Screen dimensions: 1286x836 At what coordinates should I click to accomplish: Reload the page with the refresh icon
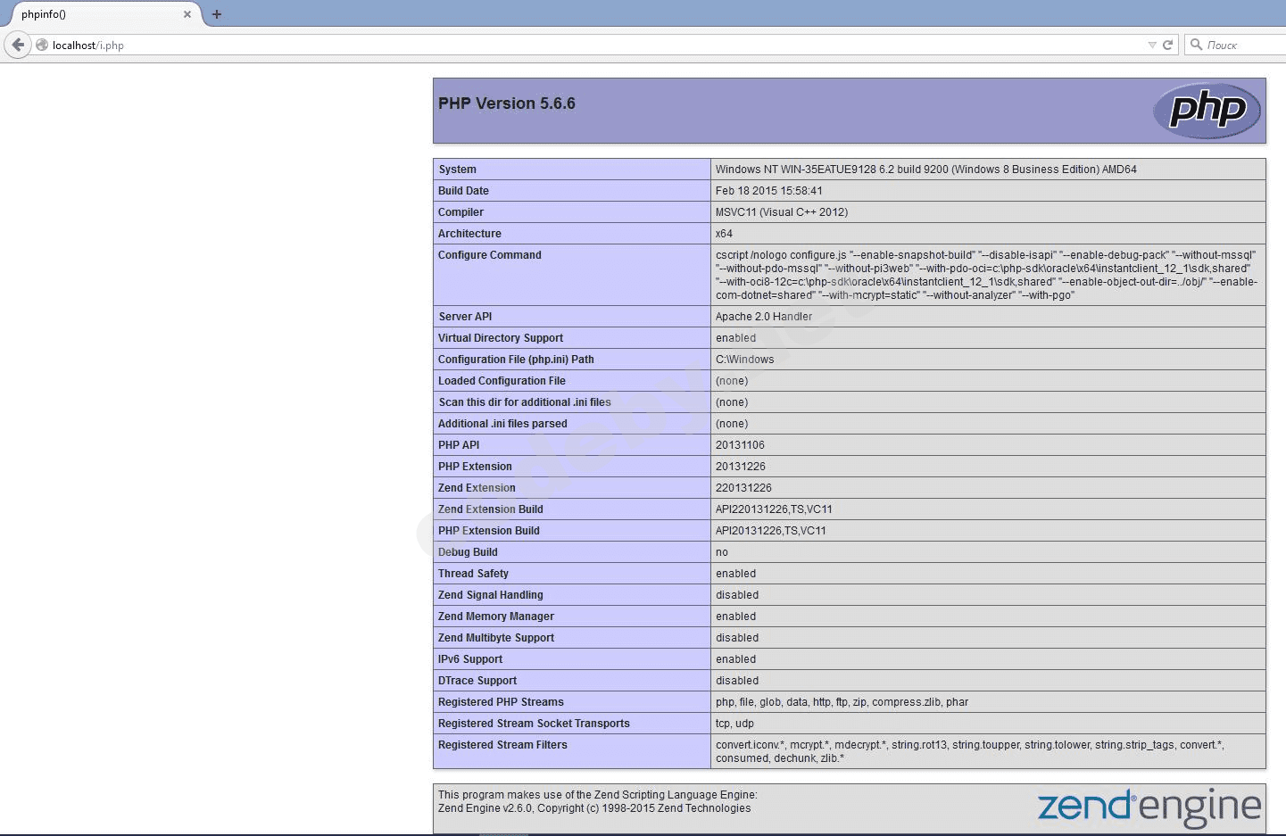tap(1167, 45)
